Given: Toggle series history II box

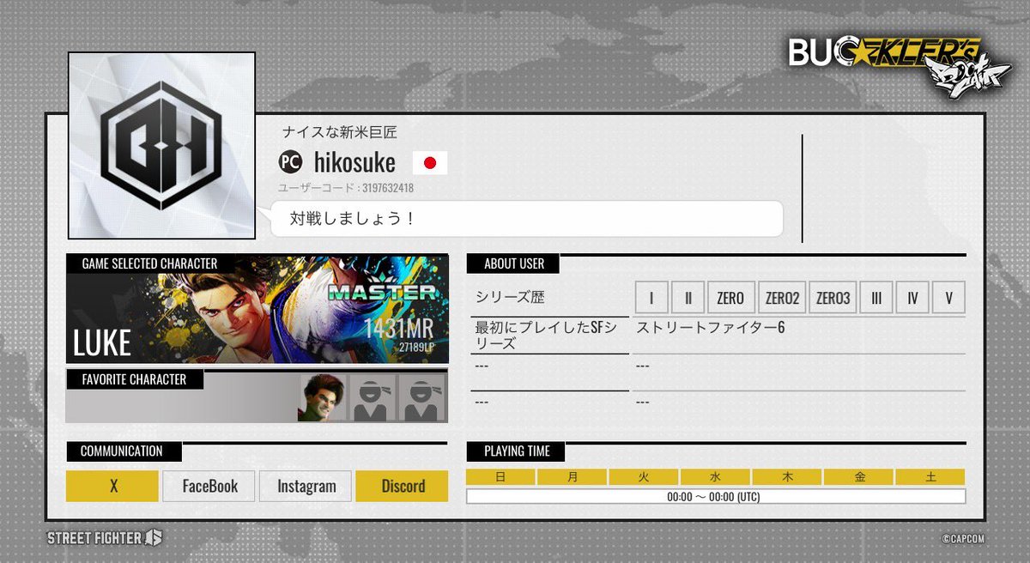Looking at the screenshot, I should pyautogui.click(x=688, y=298).
